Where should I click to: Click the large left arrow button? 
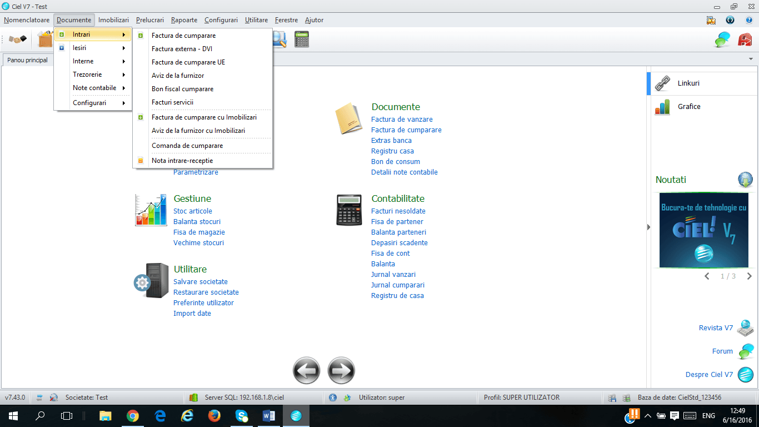[x=307, y=370]
